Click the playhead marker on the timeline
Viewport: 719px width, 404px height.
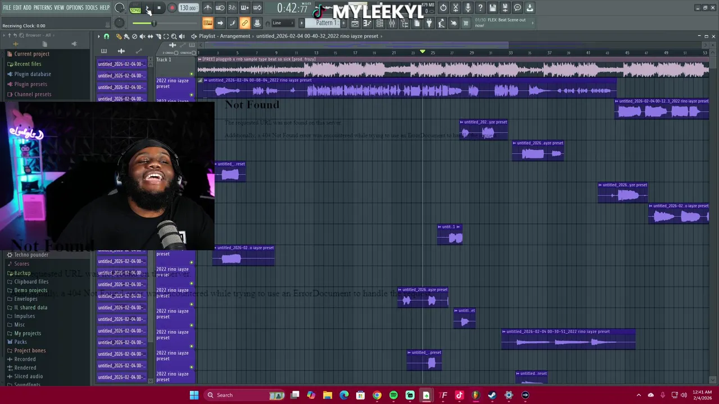(x=423, y=52)
